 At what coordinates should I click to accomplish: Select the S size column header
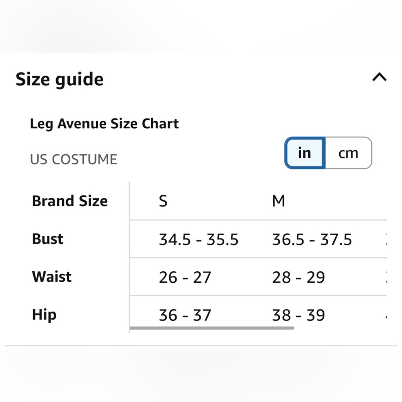coord(163,201)
